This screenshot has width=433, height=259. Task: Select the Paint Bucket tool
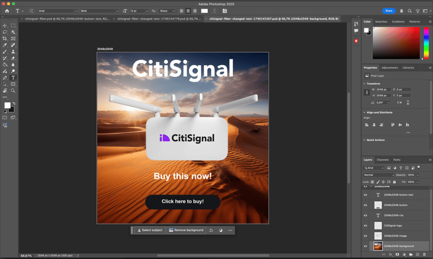[5, 65]
